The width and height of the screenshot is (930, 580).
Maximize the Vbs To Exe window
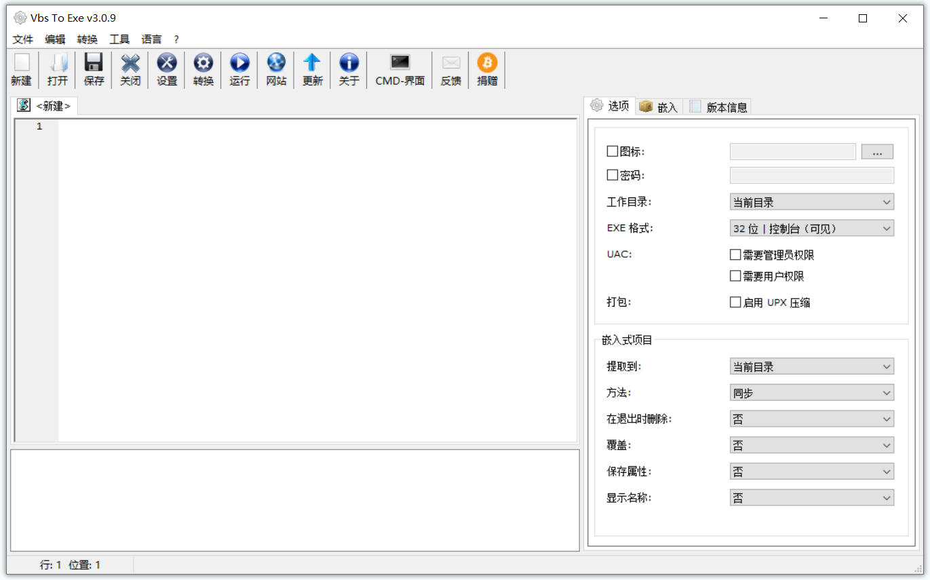click(863, 18)
